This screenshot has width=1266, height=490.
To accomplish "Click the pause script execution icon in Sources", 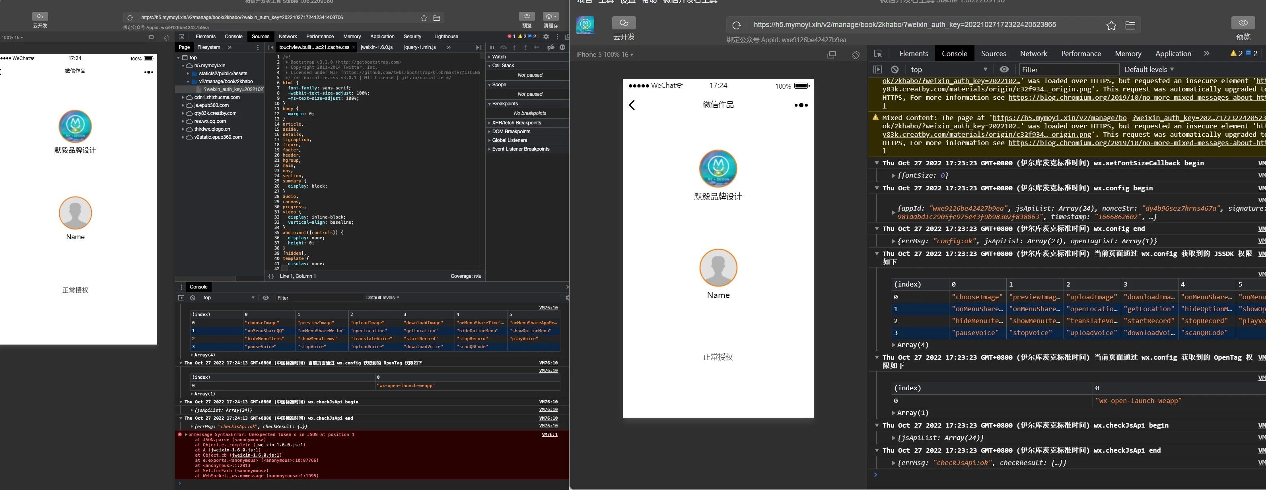I will 492,48.
